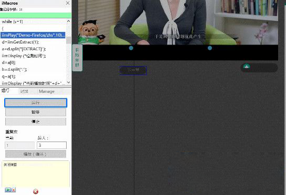Click the second blue dot on video timeline
This screenshot has height=195, width=286.
pyautogui.click(x=210, y=48)
